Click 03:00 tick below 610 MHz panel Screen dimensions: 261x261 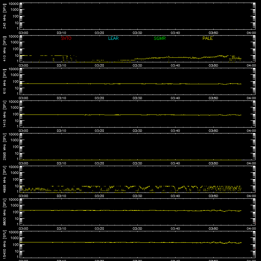(x=23, y=98)
